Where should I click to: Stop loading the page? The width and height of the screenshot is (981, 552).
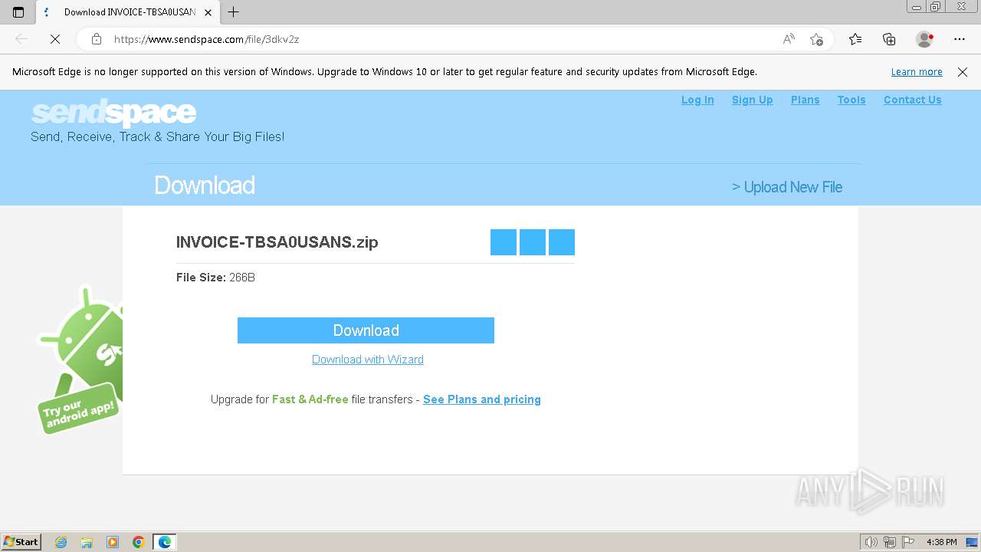tap(54, 39)
